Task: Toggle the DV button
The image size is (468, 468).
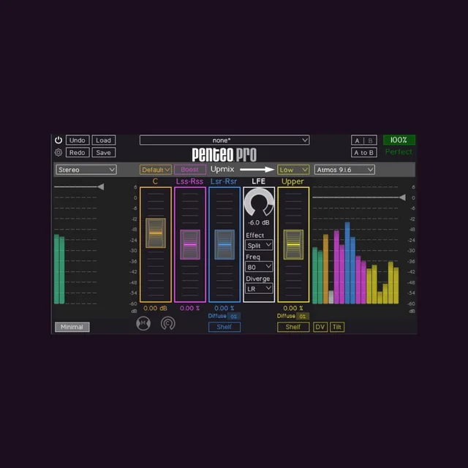Action: tap(320, 327)
